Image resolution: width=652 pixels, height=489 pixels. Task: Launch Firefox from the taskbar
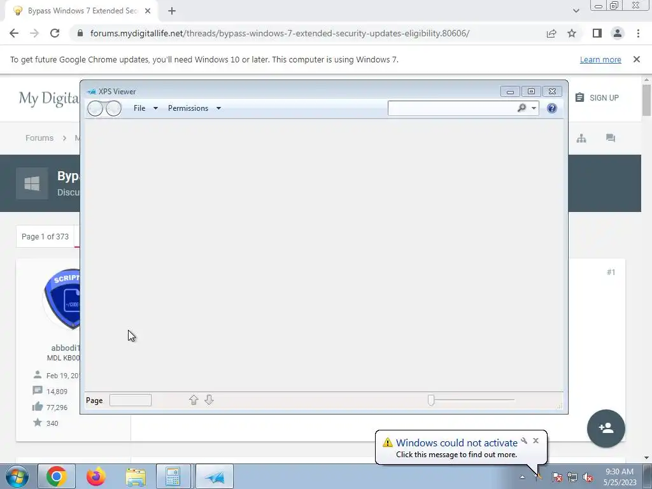tap(96, 476)
